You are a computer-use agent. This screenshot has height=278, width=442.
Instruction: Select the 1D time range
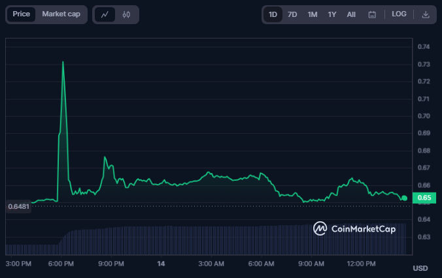273,14
